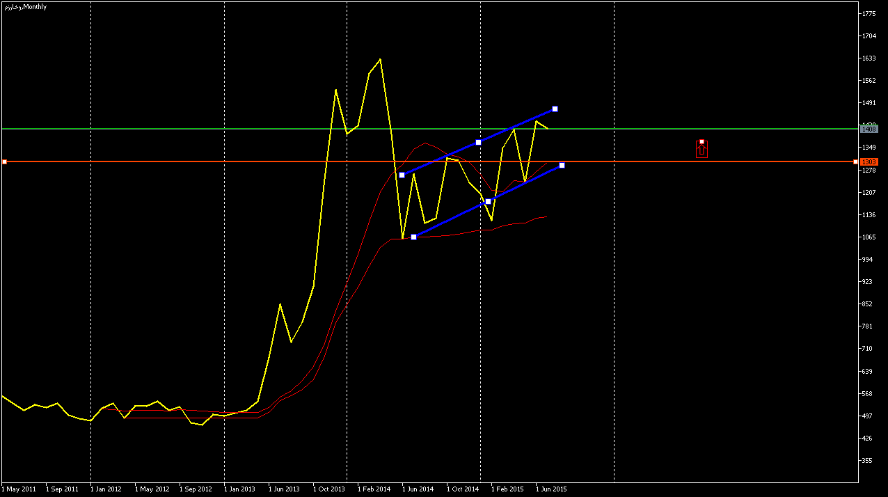Click the 1 Jan 2013 date on the time axis
Screen dimensions: 888x497
pyautogui.click(x=240, y=489)
